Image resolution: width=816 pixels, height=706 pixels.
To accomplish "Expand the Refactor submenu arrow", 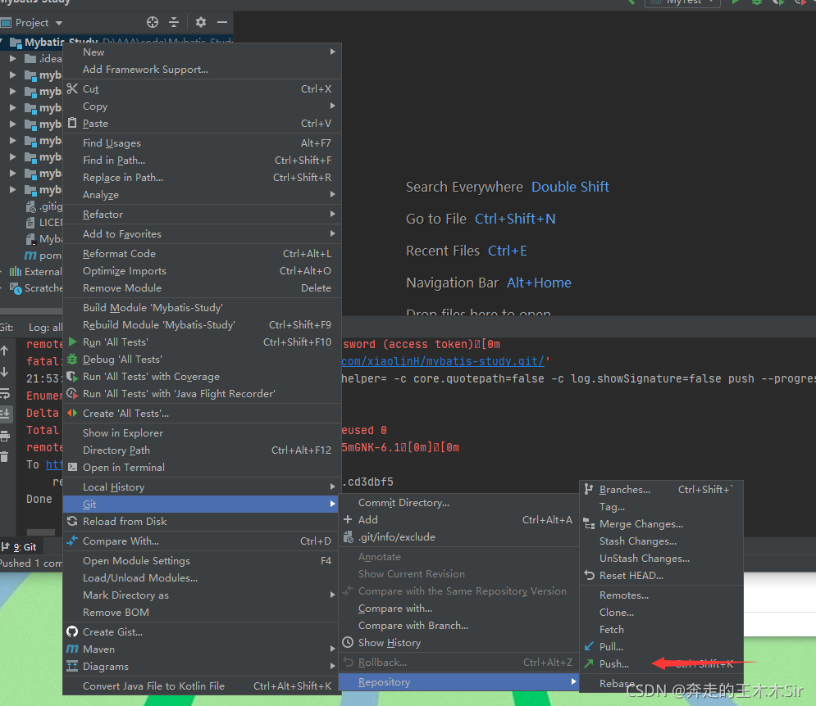I will point(332,214).
